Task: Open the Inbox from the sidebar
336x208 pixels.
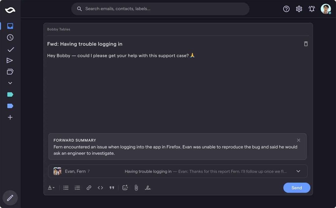Action: pos(10,26)
